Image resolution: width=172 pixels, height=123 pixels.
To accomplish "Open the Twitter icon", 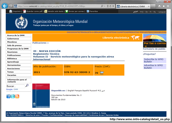I will [x=13, y=96].
